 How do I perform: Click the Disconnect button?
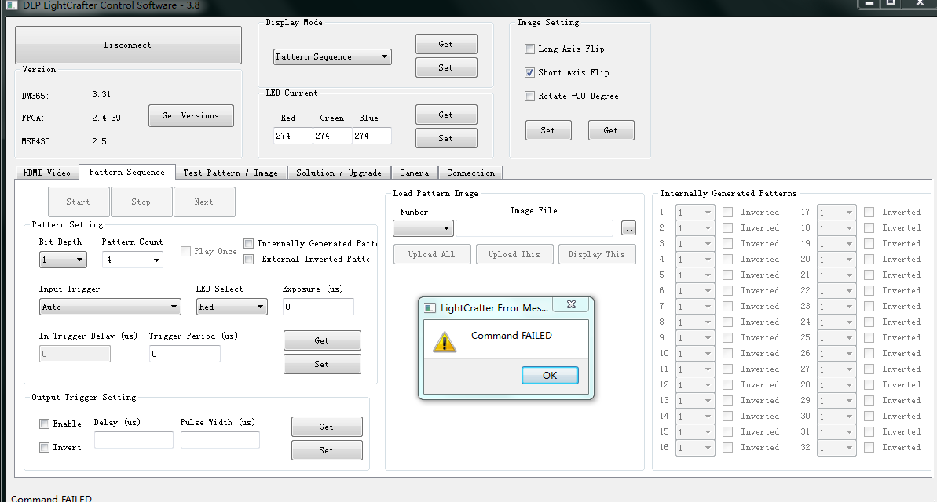tap(128, 45)
